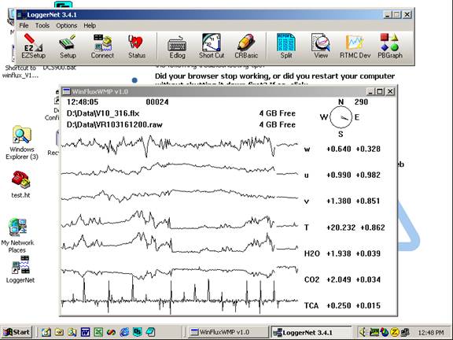The height and width of the screenshot is (340, 453).
Task: Select the Windows Explorer (3) desktop shortcut
Action: [x=22, y=142]
